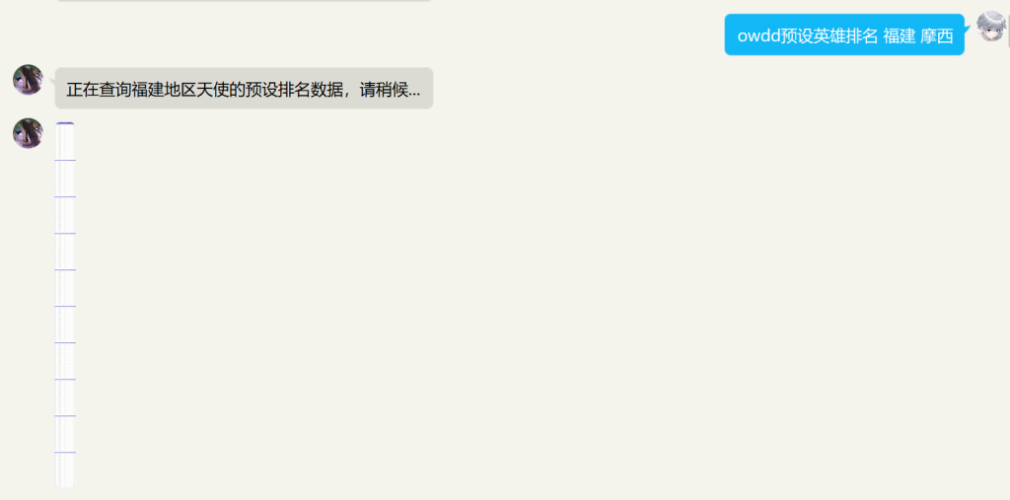The height and width of the screenshot is (500, 1010).
Task: Open bot avatar beside the 正在查询 message
Action: [x=28, y=80]
